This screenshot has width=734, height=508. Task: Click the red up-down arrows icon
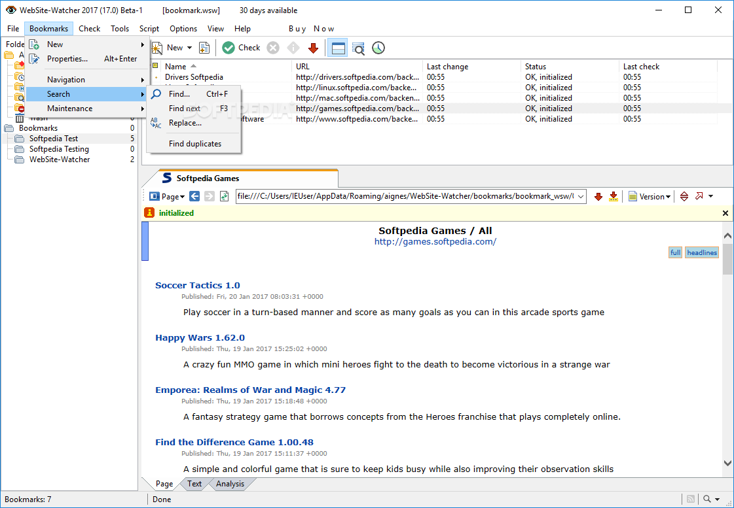[x=684, y=197]
